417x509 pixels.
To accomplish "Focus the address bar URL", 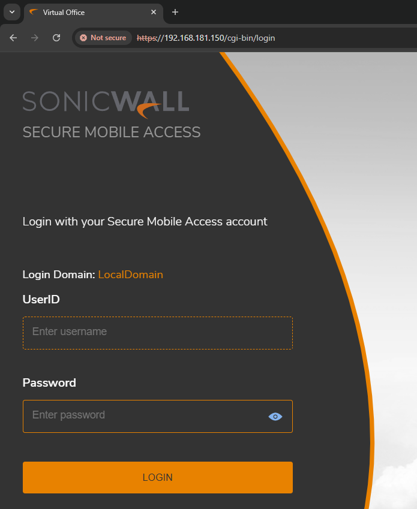I will click(x=240, y=38).
